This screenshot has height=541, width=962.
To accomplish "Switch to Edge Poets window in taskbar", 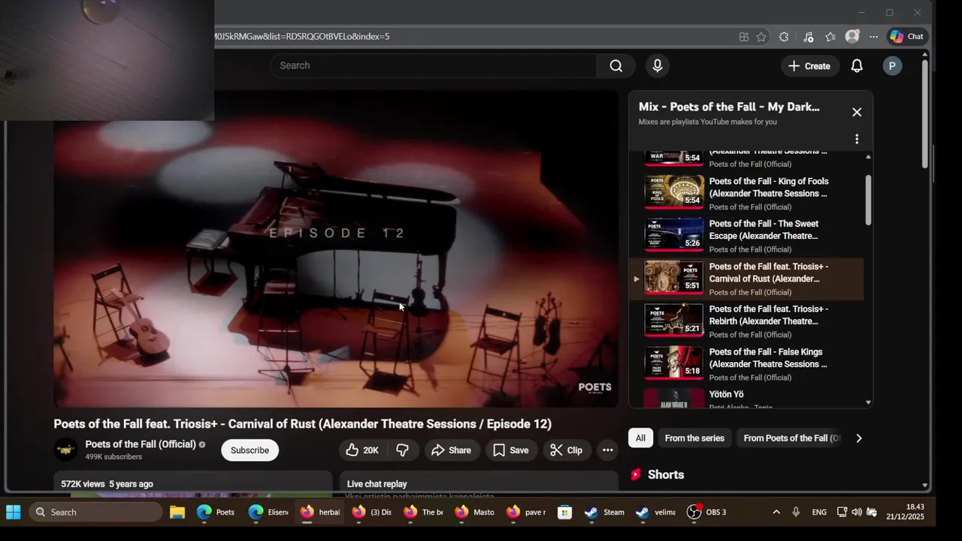I will (216, 512).
